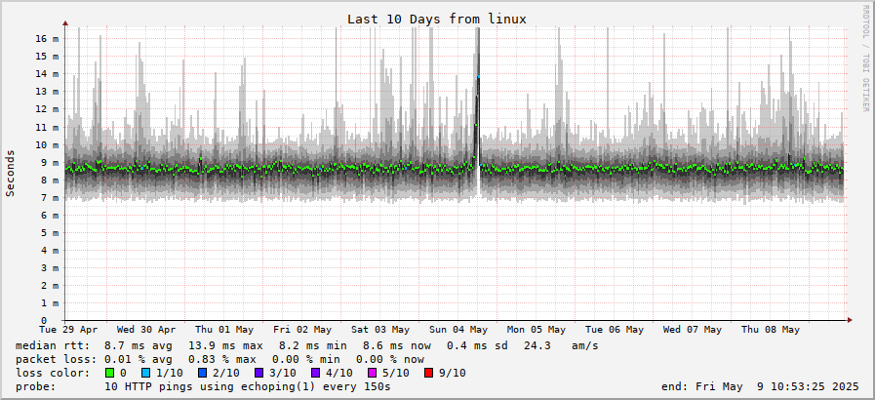Click the '0.00 % now' packet loss value
Screen dimensions: 875x400
coord(390,359)
